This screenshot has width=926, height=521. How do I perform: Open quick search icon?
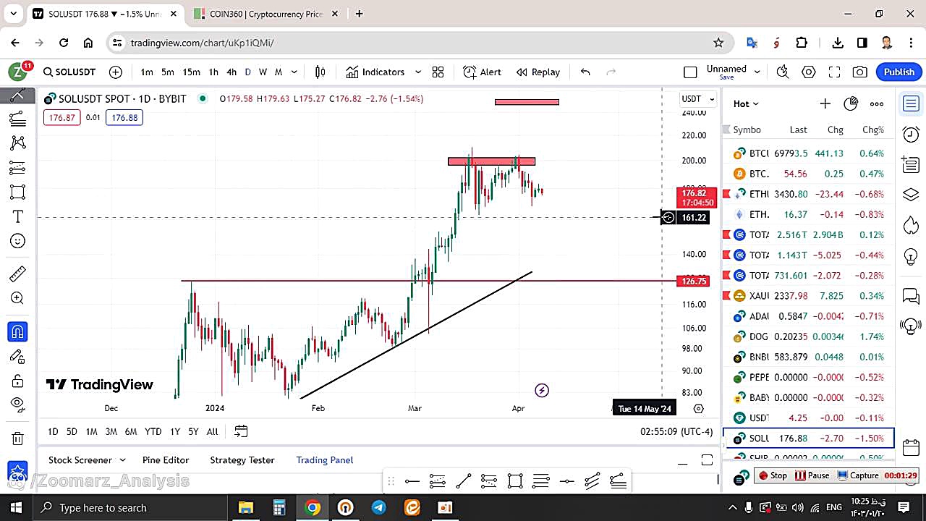tap(782, 72)
